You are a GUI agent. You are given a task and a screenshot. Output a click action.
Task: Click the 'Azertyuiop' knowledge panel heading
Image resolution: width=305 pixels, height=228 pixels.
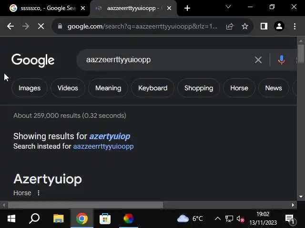coord(48,179)
